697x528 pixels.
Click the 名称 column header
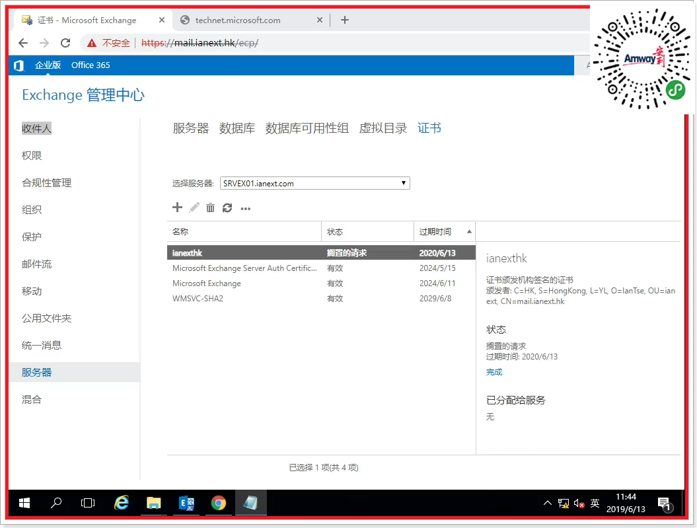[244, 231]
